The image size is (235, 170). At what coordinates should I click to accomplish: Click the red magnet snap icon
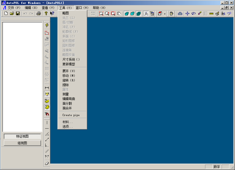[47, 114]
